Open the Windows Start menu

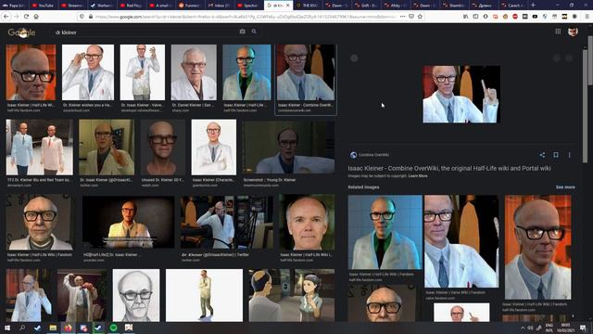(6, 328)
